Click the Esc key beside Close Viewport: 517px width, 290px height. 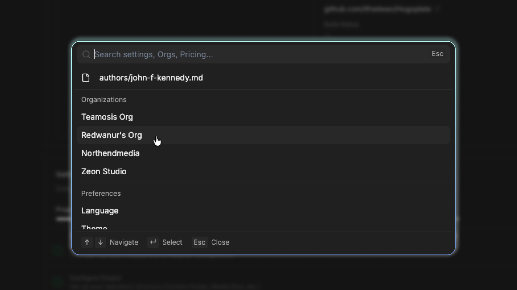tap(200, 242)
